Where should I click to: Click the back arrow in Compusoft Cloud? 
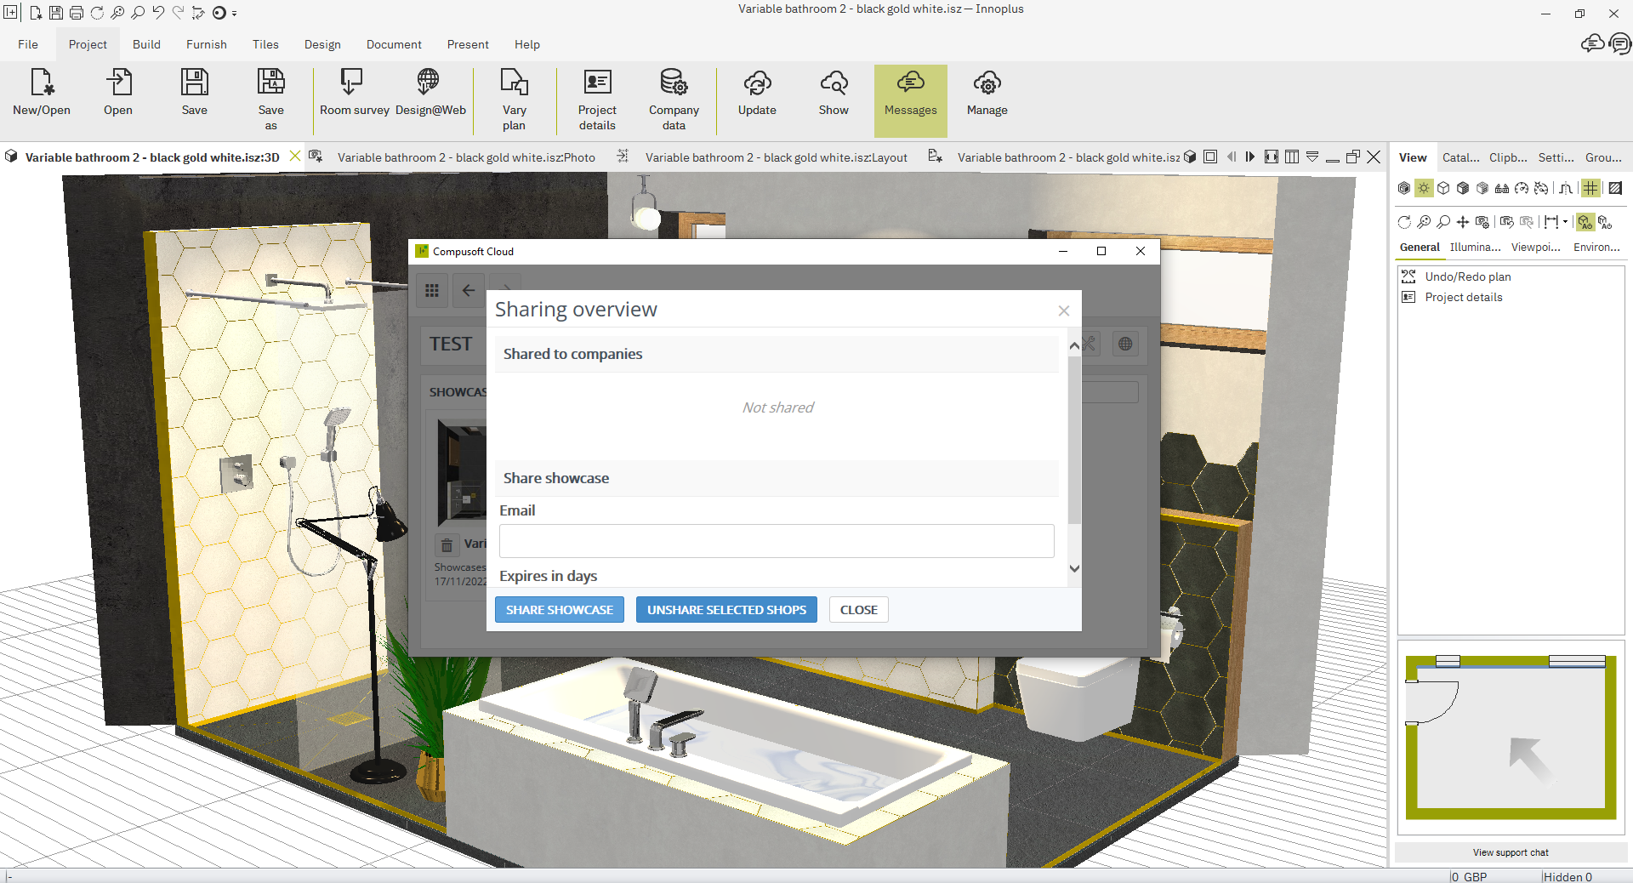[x=469, y=291]
